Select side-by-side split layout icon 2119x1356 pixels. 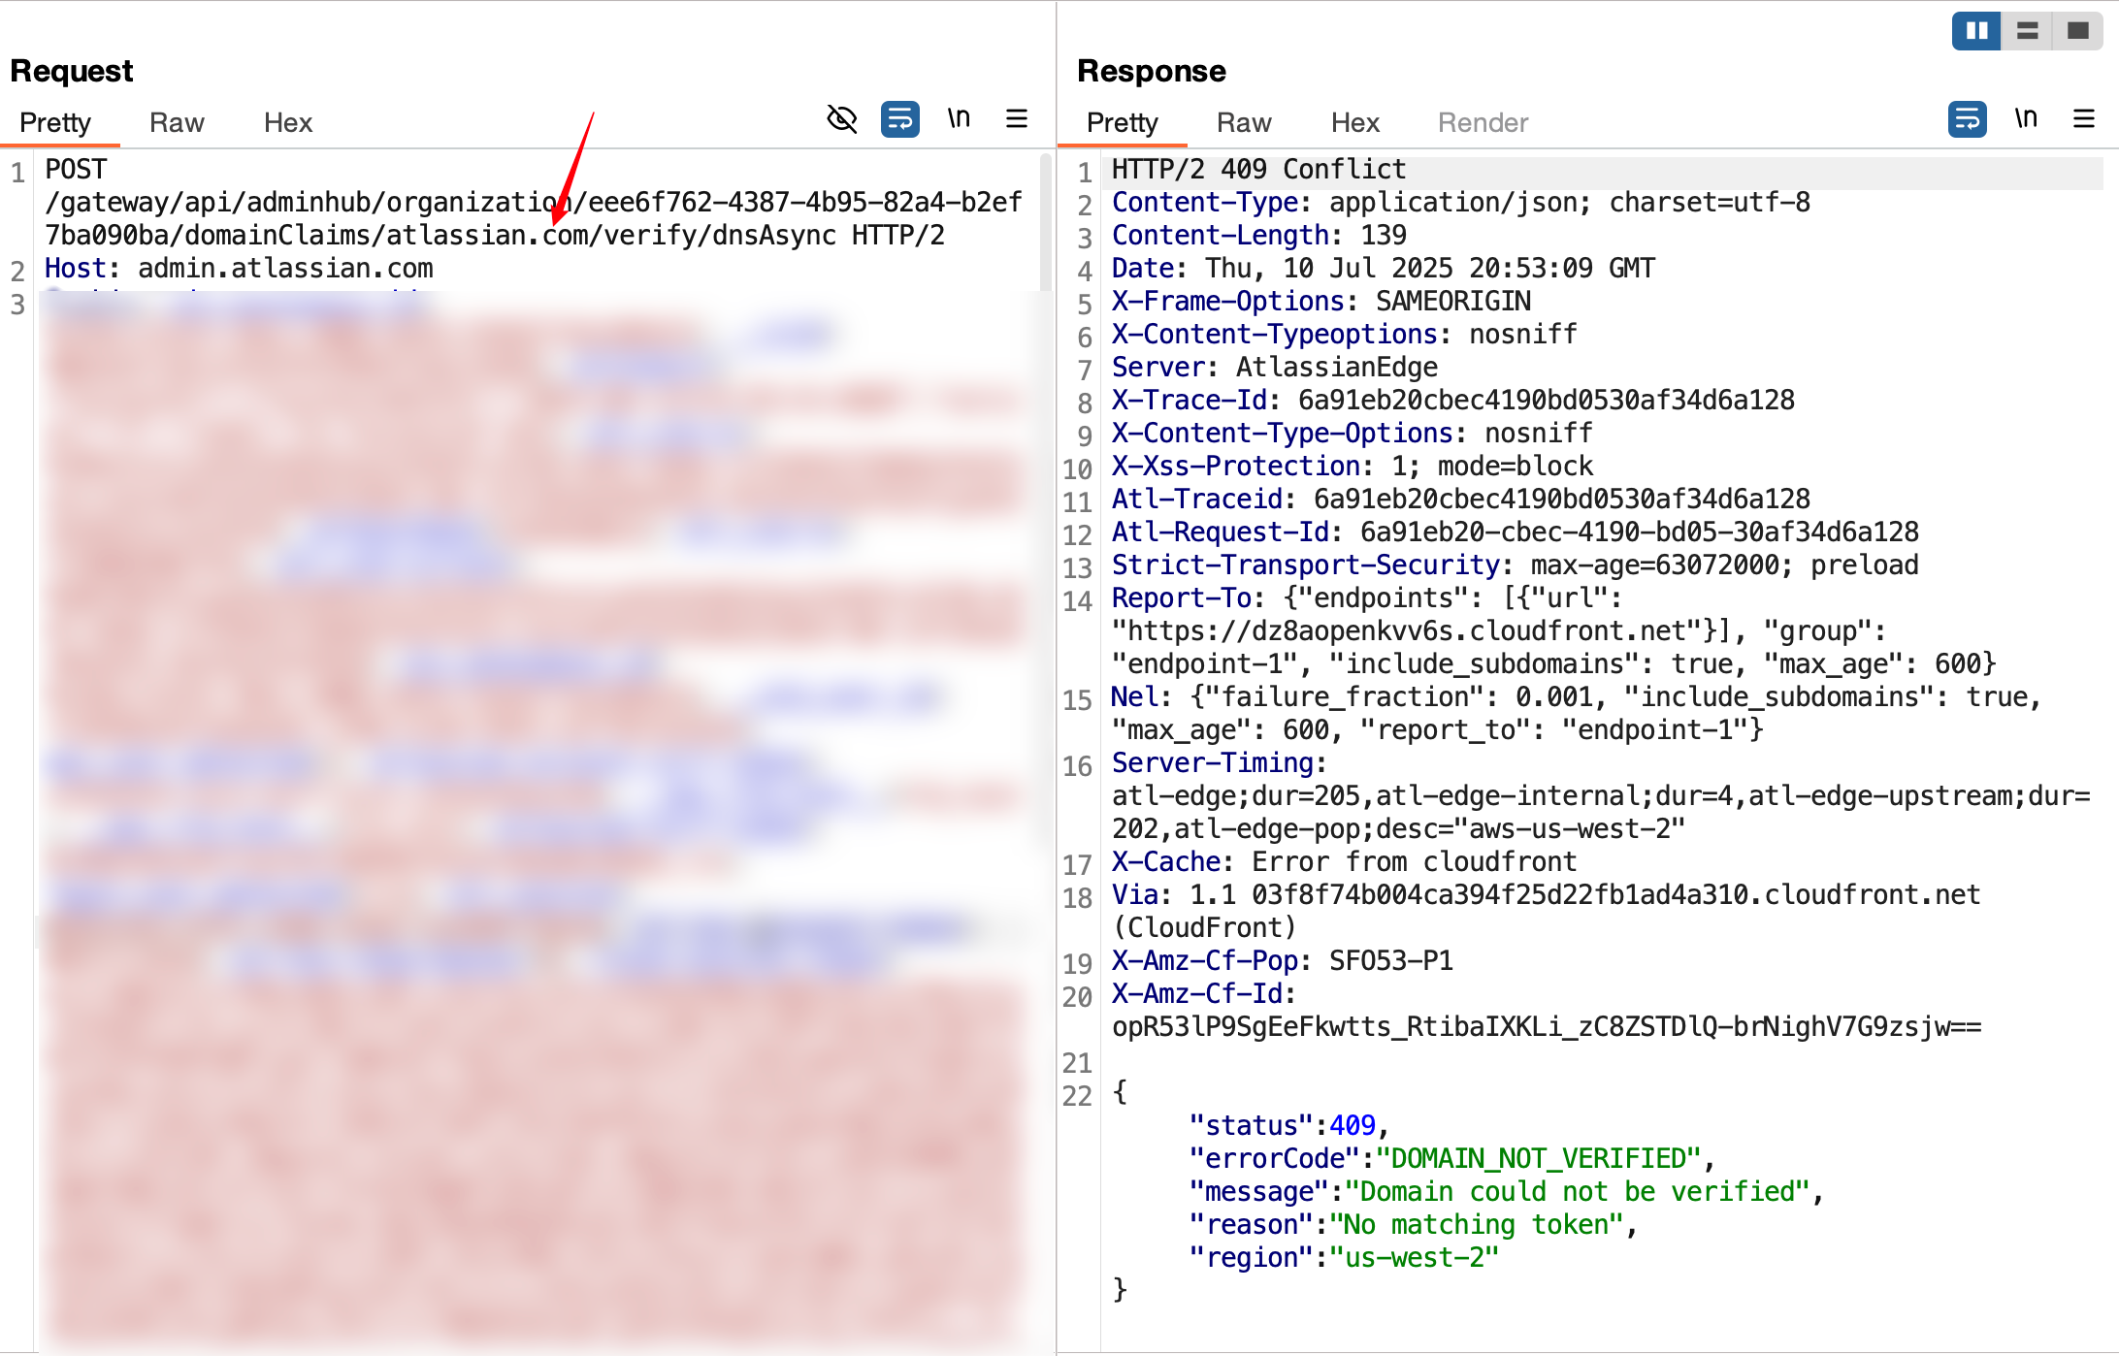1976,31
